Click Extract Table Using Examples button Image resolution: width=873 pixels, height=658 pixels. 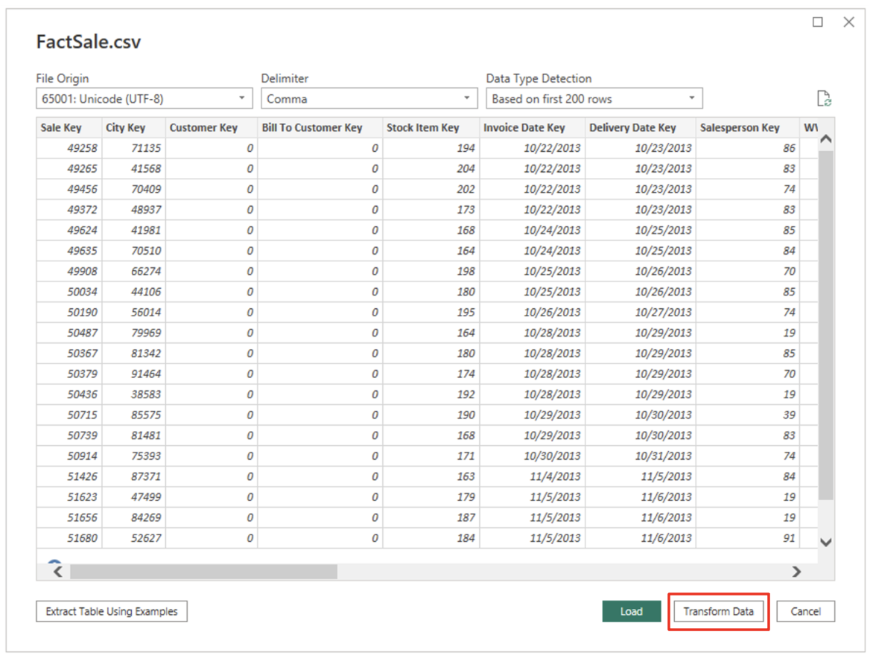(111, 611)
